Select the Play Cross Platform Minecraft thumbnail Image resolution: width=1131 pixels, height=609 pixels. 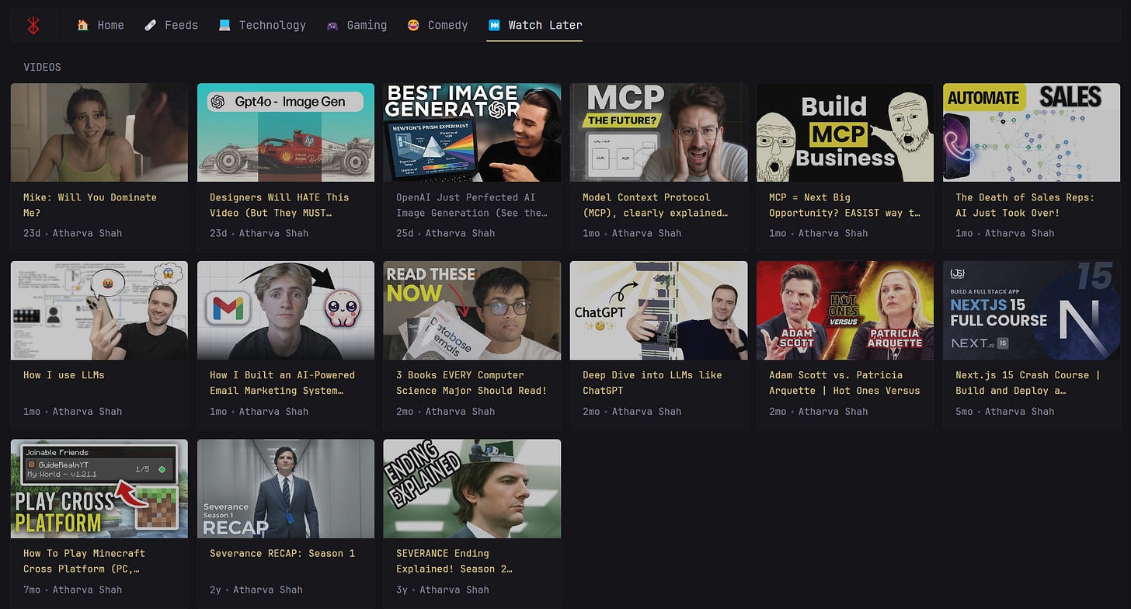(x=99, y=489)
